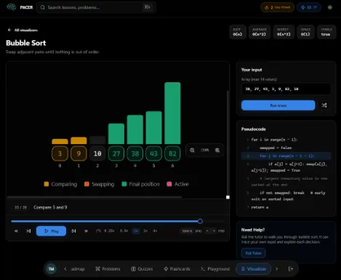Zoom in the visualization canvas
This screenshot has width=341, height=280.
(217, 151)
